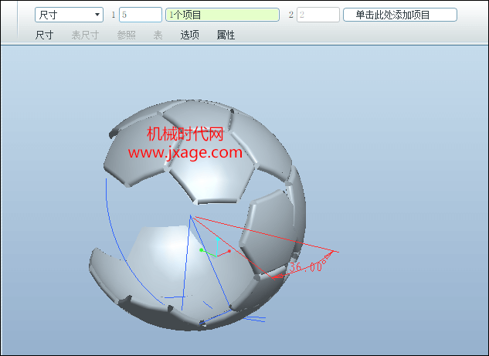This screenshot has height=356, width=489.
Task: Open the 表尺寸 tab
Action: (x=85, y=35)
